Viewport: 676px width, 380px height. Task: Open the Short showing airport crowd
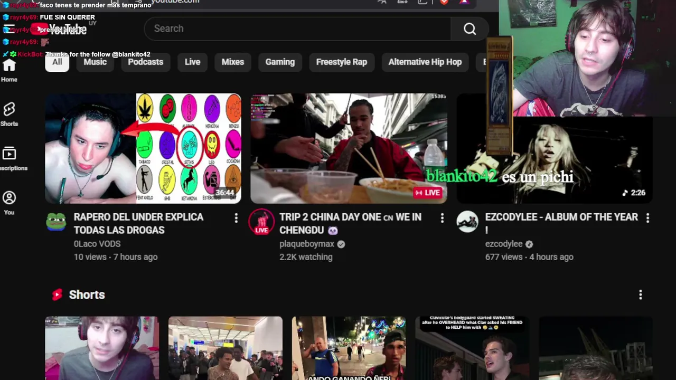[226, 348]
